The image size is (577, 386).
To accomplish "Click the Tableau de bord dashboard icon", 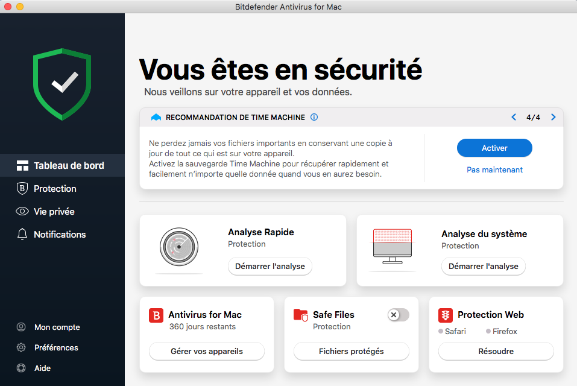I will click(22, 166).
